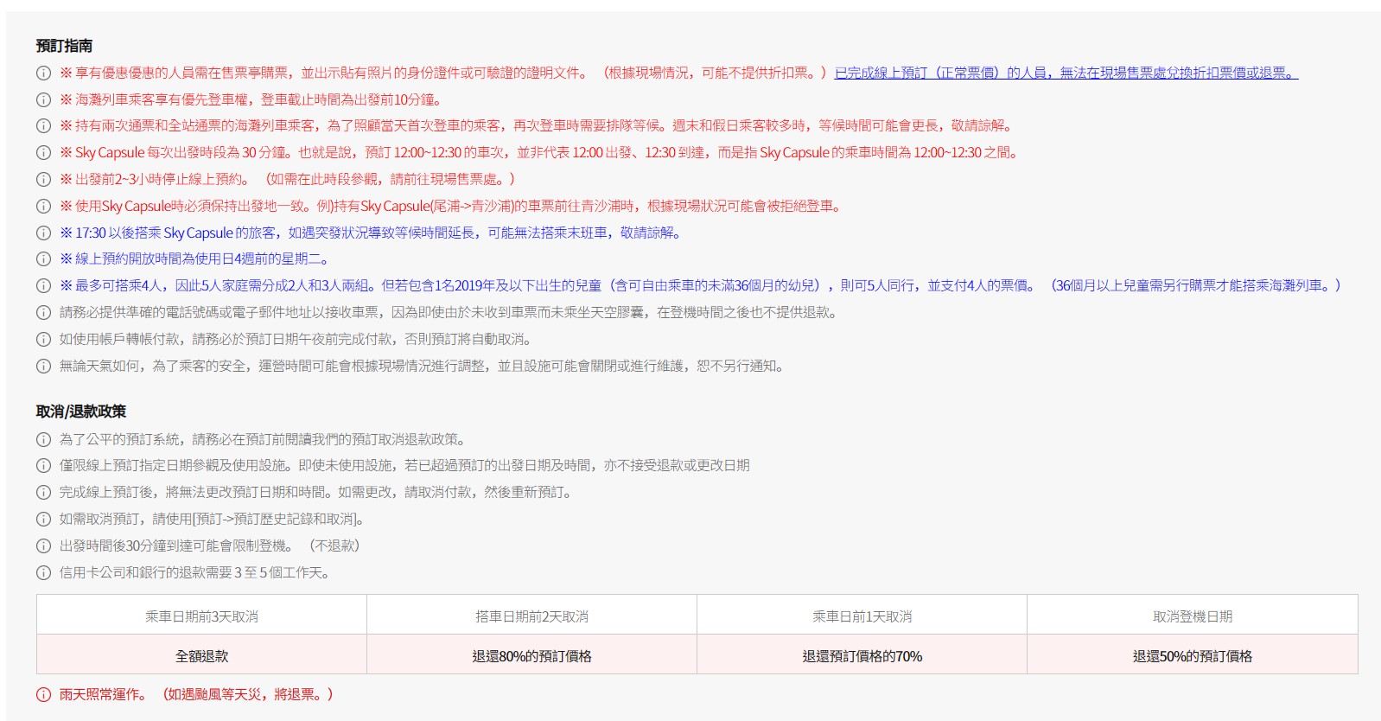
Task: Click the 搭車日期前2天取消 table header
Action: click(x=531, y=616)
